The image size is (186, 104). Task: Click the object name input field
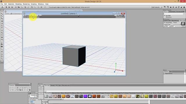click(x=174, y=14)
